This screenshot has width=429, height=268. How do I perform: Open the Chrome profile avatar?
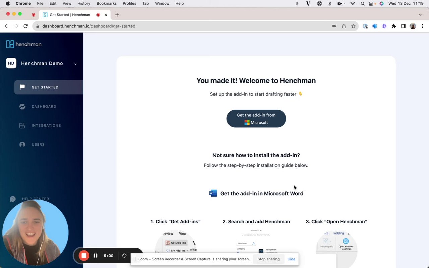click(413, 26)
